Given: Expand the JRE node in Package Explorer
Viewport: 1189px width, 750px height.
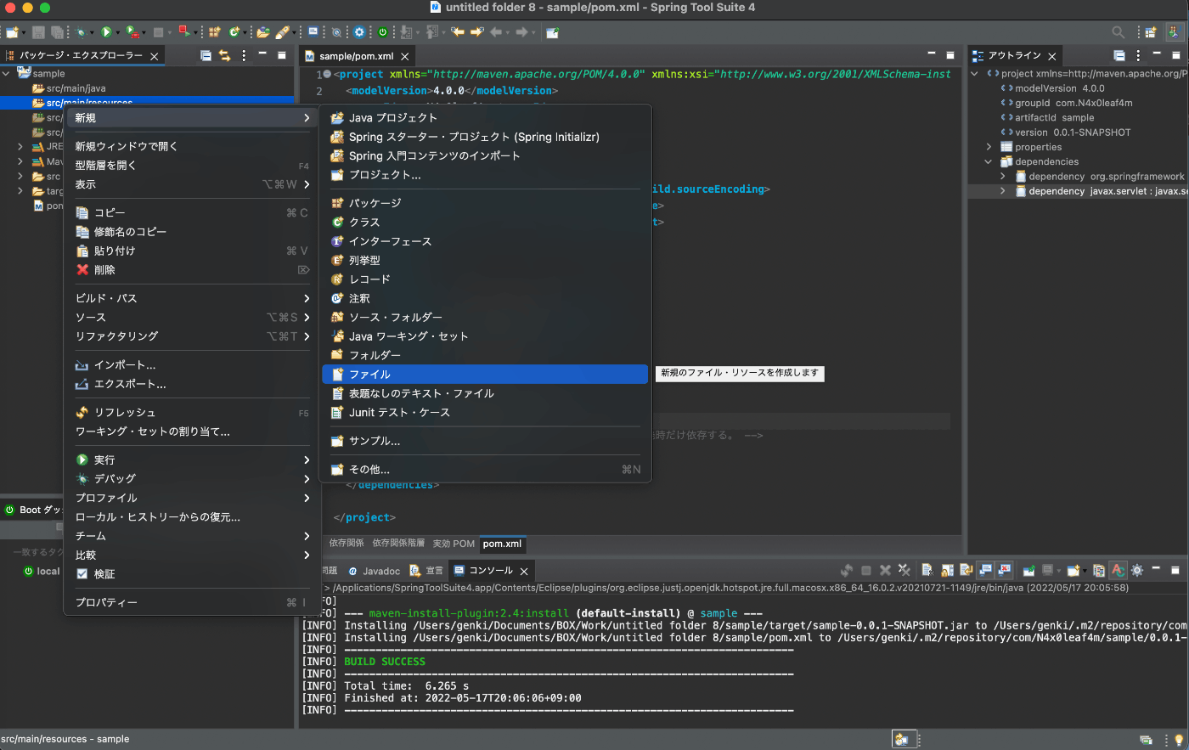Looking at the screenshot, I should [20, 147].
